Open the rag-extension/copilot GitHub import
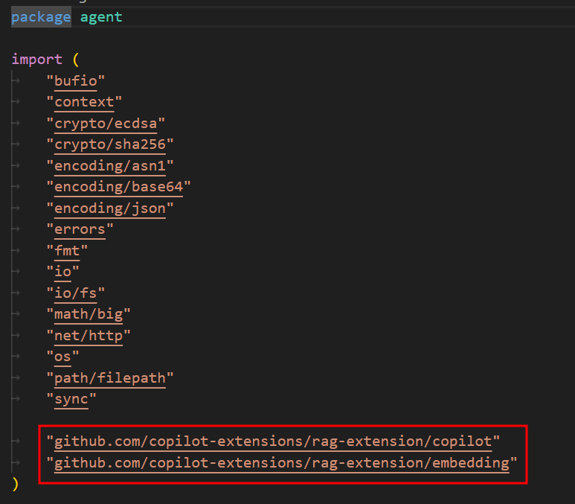575x504 pixels. click(273, 441)
